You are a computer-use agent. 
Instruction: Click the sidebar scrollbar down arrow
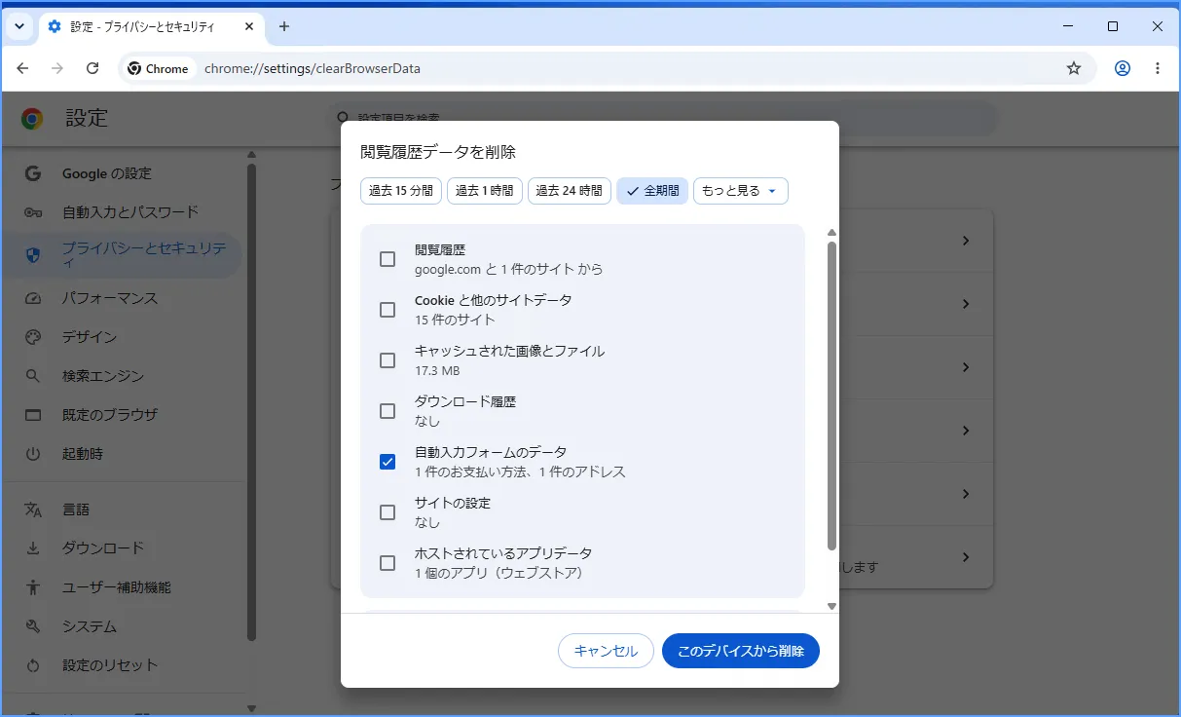coord(251,708)
